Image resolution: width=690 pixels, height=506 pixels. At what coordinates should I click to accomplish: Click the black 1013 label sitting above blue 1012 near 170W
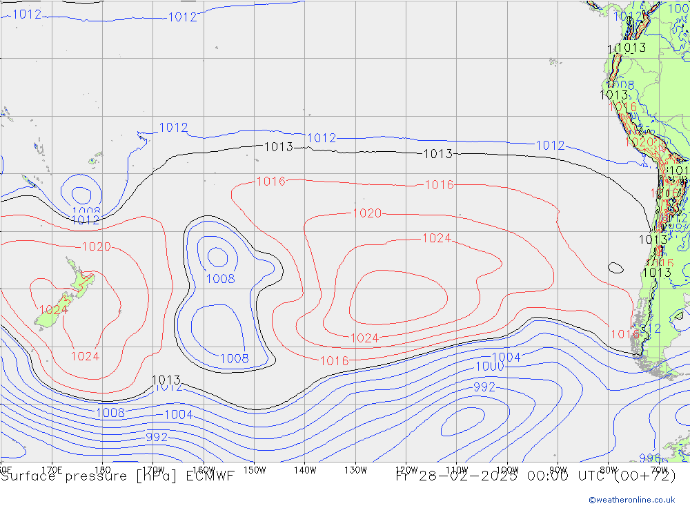166,380
